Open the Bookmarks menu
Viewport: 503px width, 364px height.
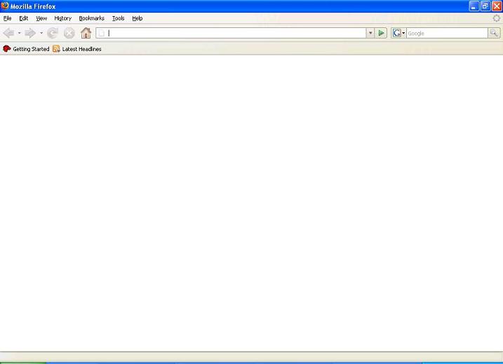click(x=92, y=18)
